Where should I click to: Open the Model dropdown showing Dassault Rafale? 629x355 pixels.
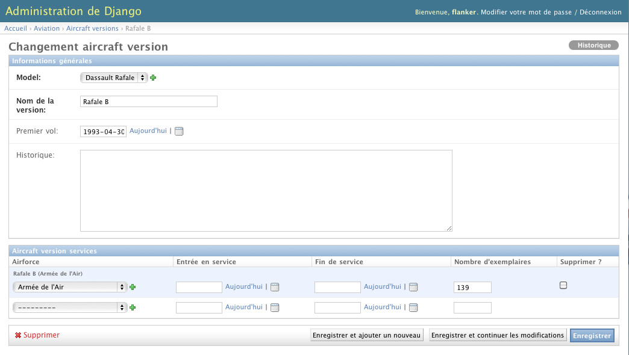(114, 78)
